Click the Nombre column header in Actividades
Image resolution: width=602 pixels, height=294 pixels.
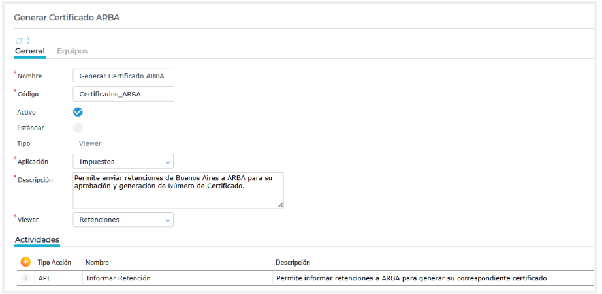coord(97,262)
